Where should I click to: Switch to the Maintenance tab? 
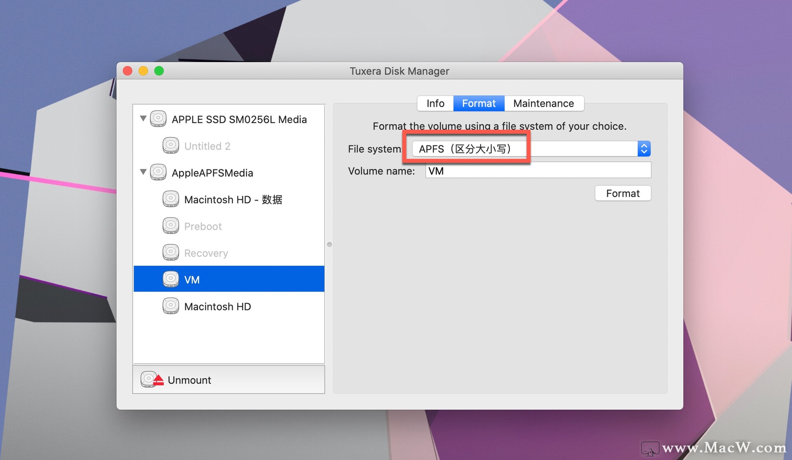pos(543,103)
